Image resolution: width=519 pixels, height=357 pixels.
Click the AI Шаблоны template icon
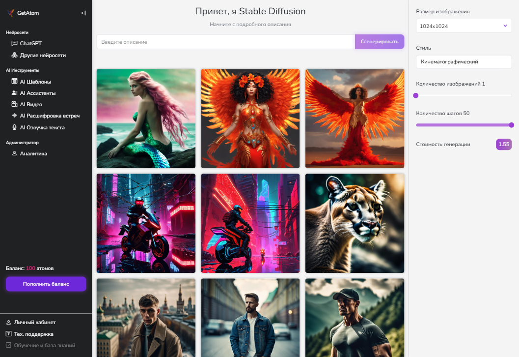coord(14,81)
